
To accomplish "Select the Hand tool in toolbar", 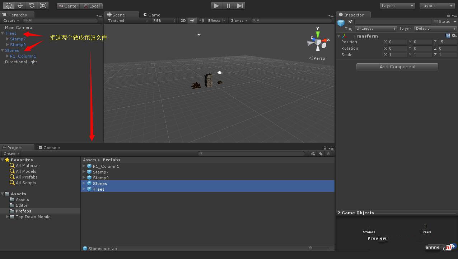I will (x=9, y=6).
